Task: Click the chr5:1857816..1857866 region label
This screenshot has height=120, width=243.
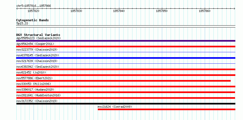Action: pyautogui.click(x=34, y=6)
